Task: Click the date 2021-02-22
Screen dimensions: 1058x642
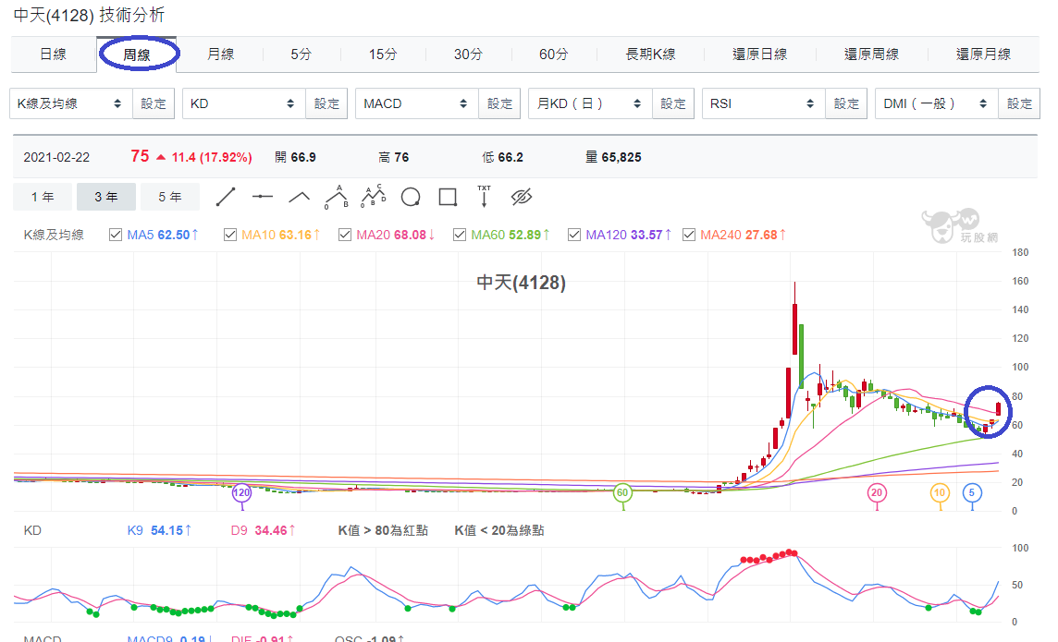Action: coord(56,158)
